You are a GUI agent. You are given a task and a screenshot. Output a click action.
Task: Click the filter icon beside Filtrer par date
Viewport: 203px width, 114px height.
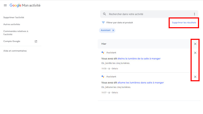click(x=103, y=23)
